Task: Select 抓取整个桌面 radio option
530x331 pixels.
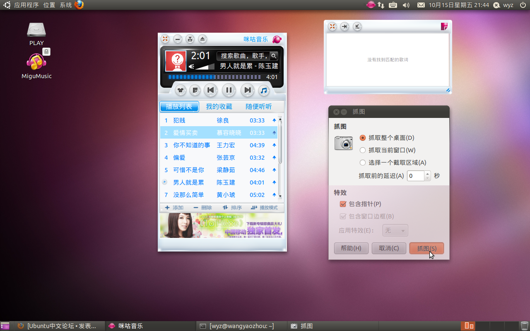Action: point(387,138)
